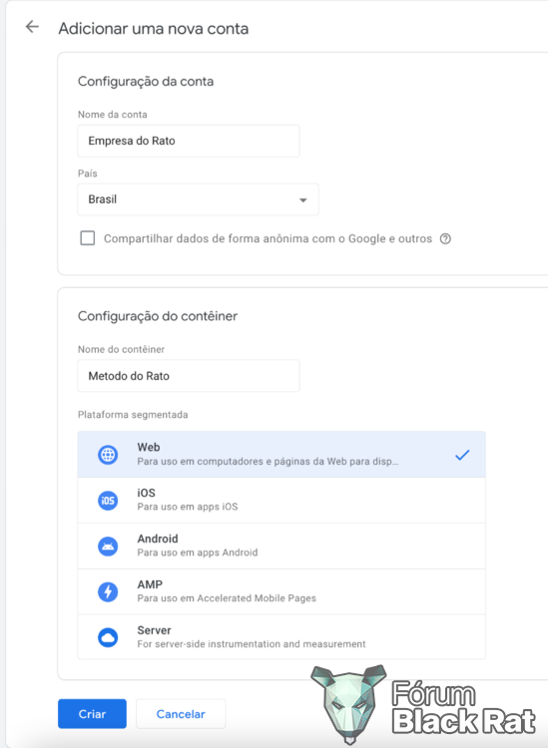Open help icon next to data sharing option
548x748 pixels.
(445, 239)
